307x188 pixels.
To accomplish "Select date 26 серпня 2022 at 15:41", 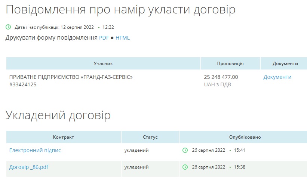I will [209, 150].
